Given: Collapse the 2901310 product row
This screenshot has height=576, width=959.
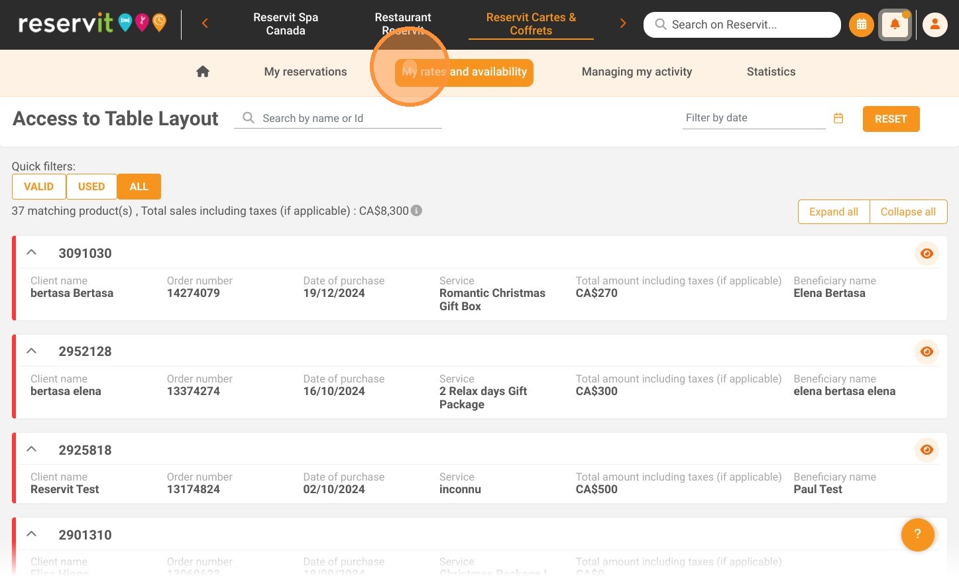Looking at the screenshot, I should (31, 534).
